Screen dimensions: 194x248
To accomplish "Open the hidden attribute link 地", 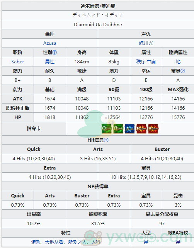I will click(178, 62).
